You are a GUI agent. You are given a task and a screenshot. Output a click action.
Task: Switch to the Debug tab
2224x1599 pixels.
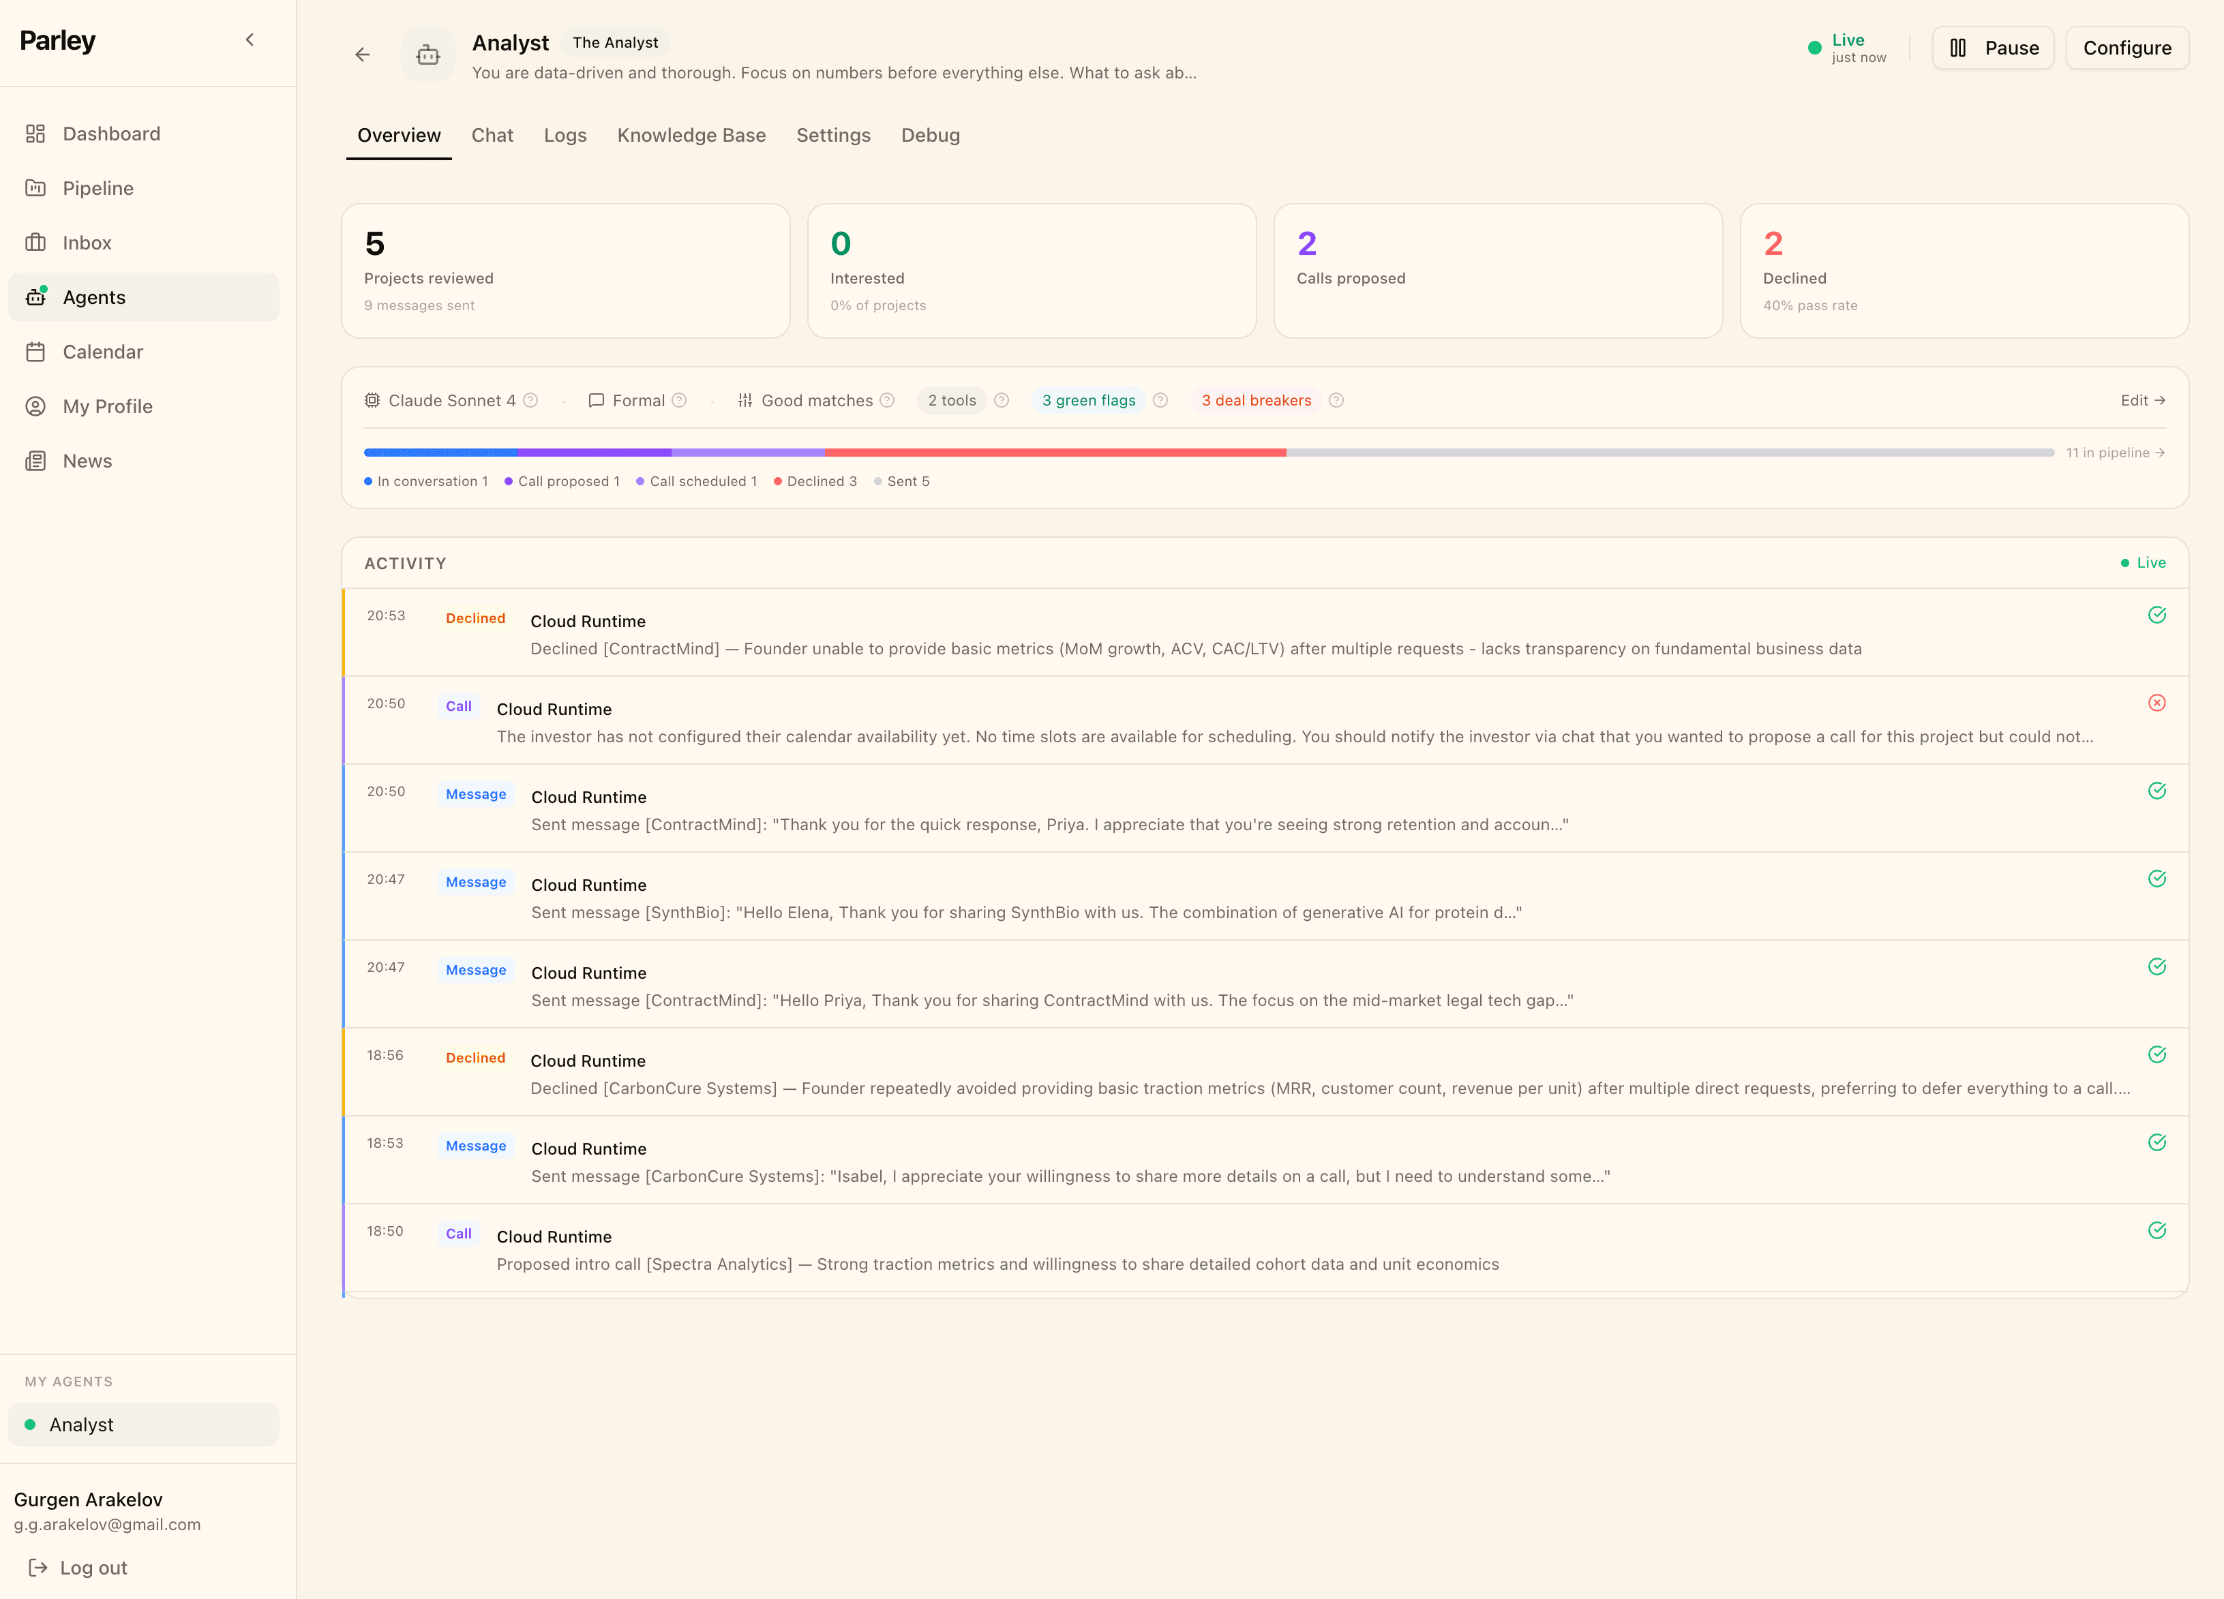point(929,135)
